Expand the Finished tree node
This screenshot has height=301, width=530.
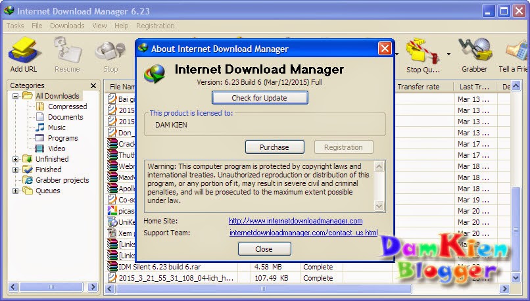click(x=15, y=170)
